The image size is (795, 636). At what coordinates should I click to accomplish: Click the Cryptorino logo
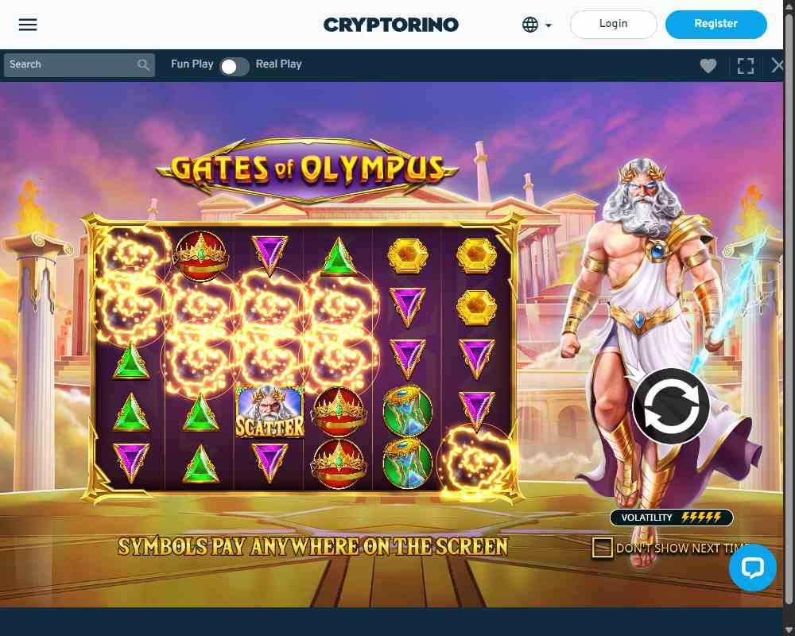click(391, 25)
